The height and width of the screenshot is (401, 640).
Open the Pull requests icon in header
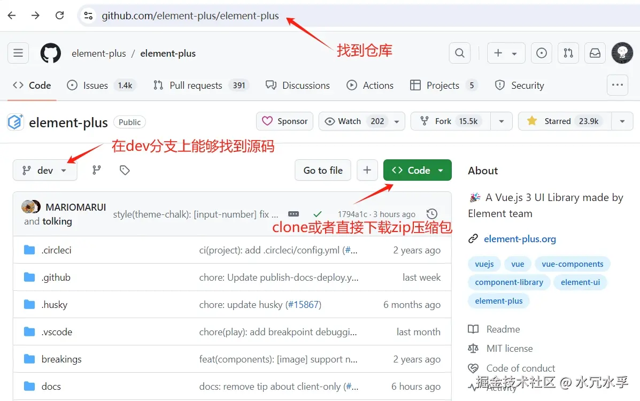coord(568,53)
